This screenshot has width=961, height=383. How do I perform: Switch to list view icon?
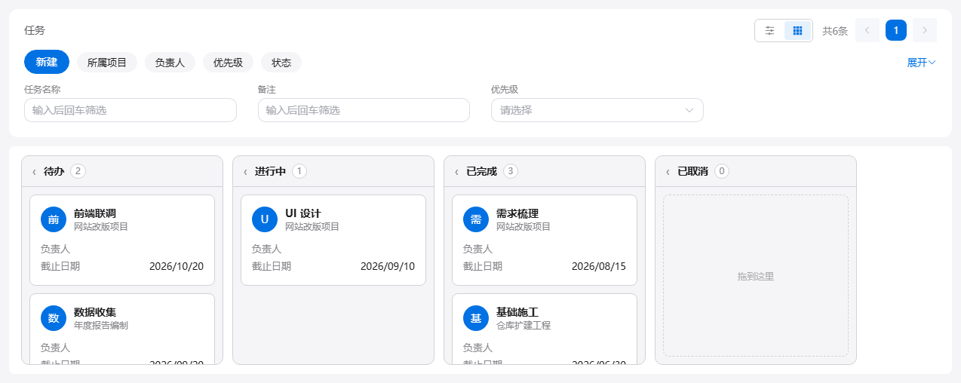coord(769,30)
